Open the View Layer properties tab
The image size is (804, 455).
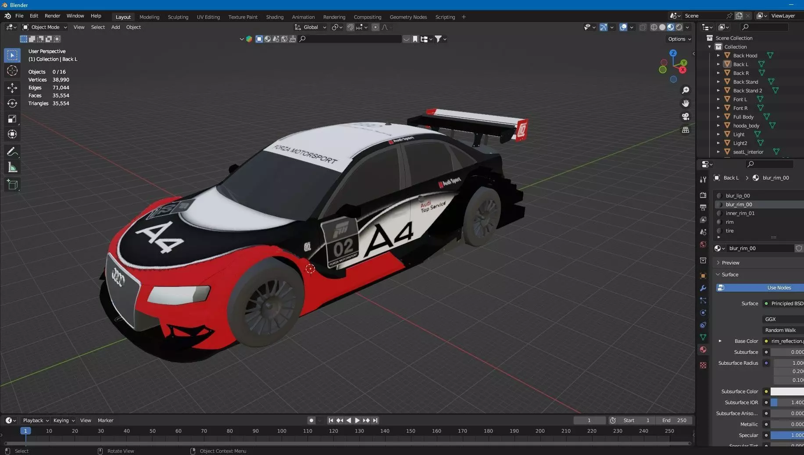tap(703, 219)
